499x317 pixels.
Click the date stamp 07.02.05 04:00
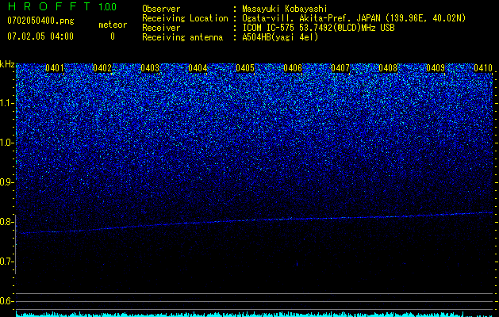(x=40, y=36)
